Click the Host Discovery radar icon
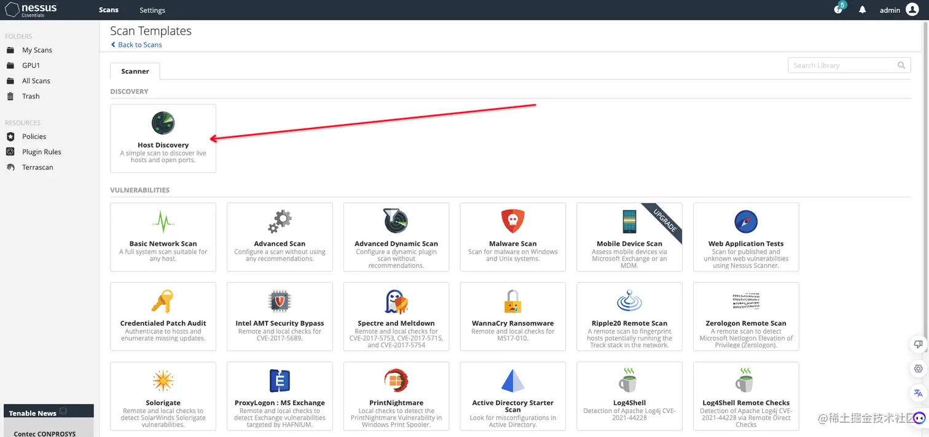This screenshot has width=929, height=437. coord(163,123)
